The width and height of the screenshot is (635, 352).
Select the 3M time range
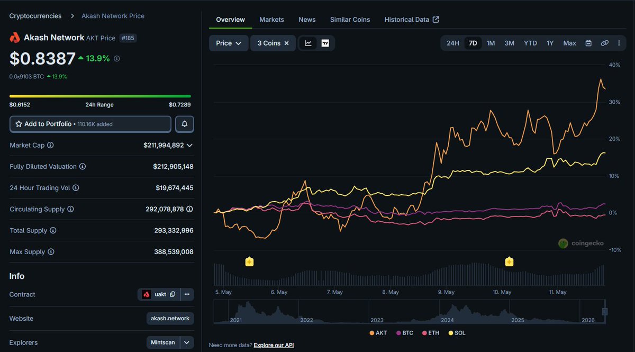tap(509, 43)
